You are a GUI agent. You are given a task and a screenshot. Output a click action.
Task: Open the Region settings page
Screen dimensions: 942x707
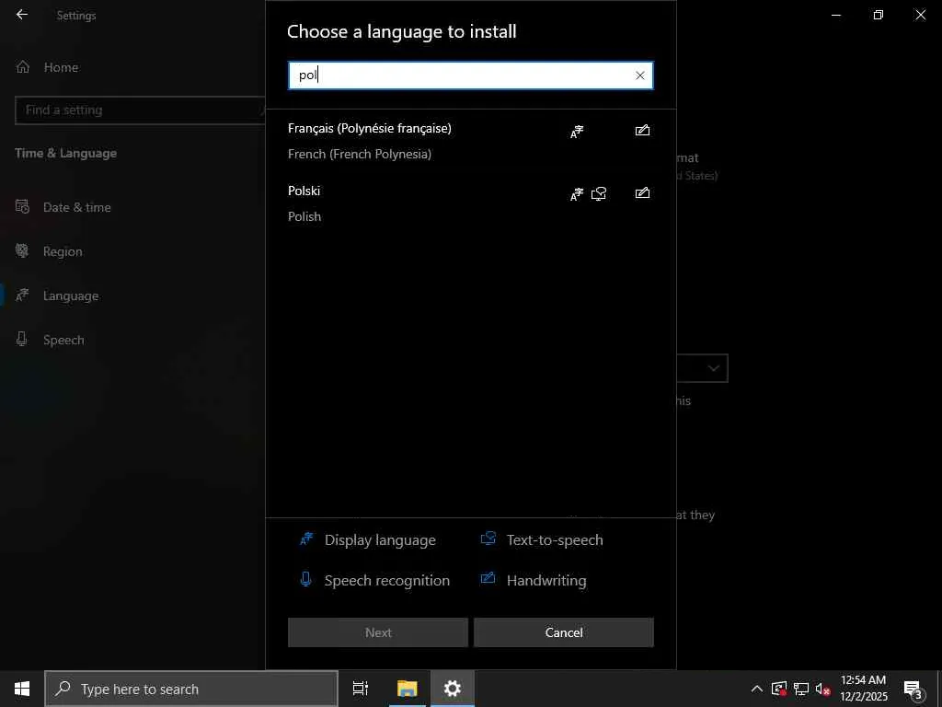[63, 251]
